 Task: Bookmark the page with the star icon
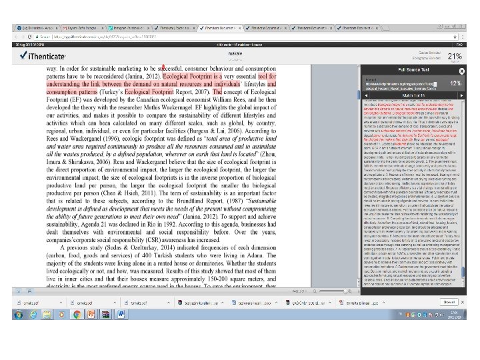pyautogui.click(x=455, y=37)
